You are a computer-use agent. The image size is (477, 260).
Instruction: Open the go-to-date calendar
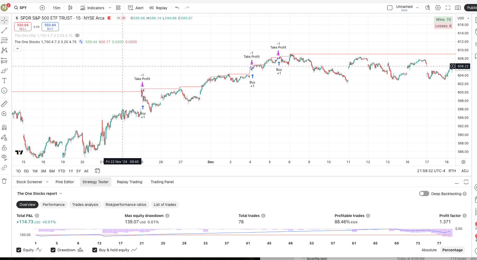[97, 171]
